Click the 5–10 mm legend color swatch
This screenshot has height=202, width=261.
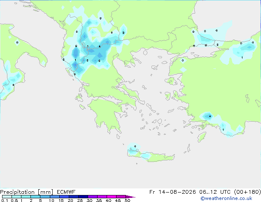pos(45,197)
